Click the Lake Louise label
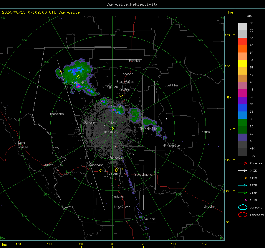This screenshot has height=248, width=265. click(x=23, y=145)
